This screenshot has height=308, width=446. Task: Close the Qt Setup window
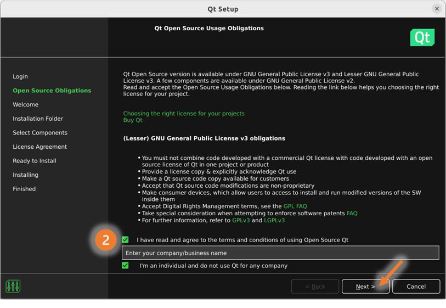tap(437, 9)
